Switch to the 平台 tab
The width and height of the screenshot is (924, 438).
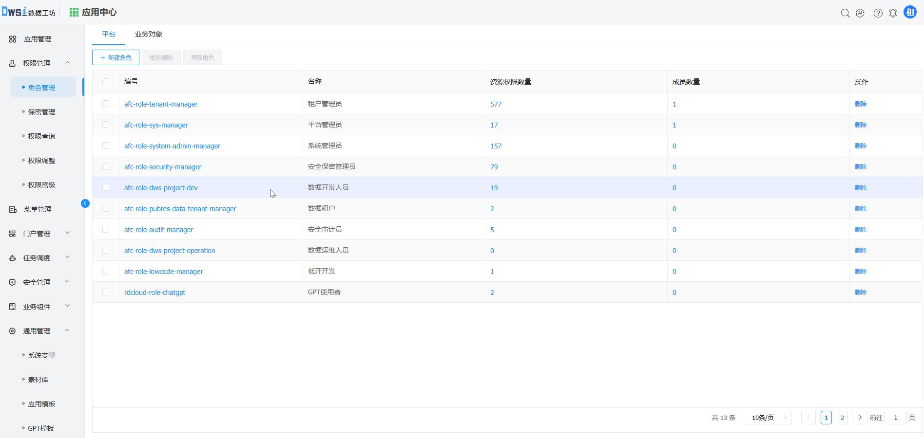[109, 34]
